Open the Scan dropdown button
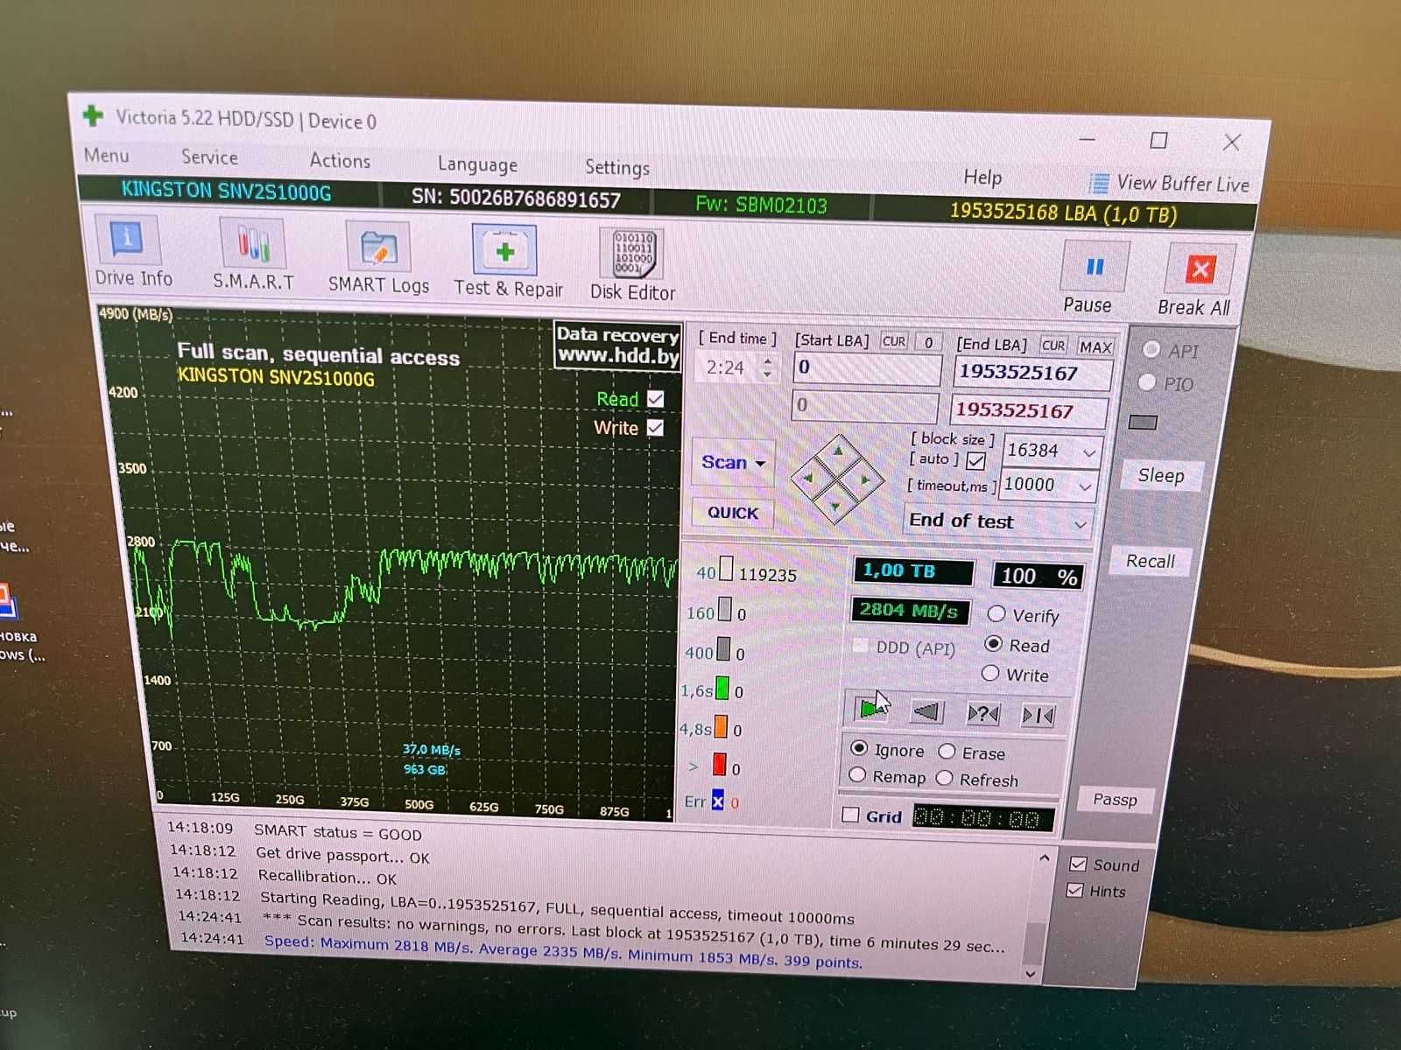 pyautogui.click(x=733, y=462)
